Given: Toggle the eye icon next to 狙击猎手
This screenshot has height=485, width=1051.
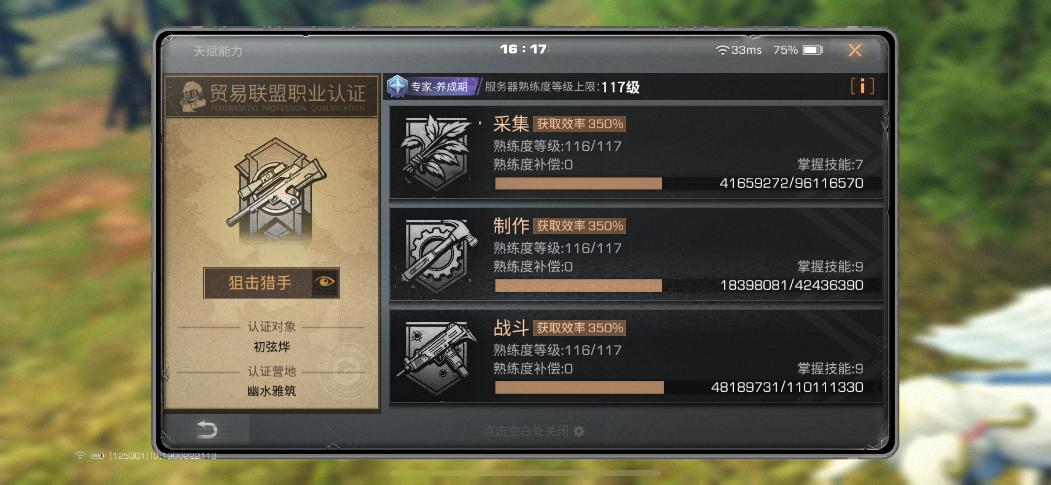Looking at the screenshot, I should (x=325, y=282).
